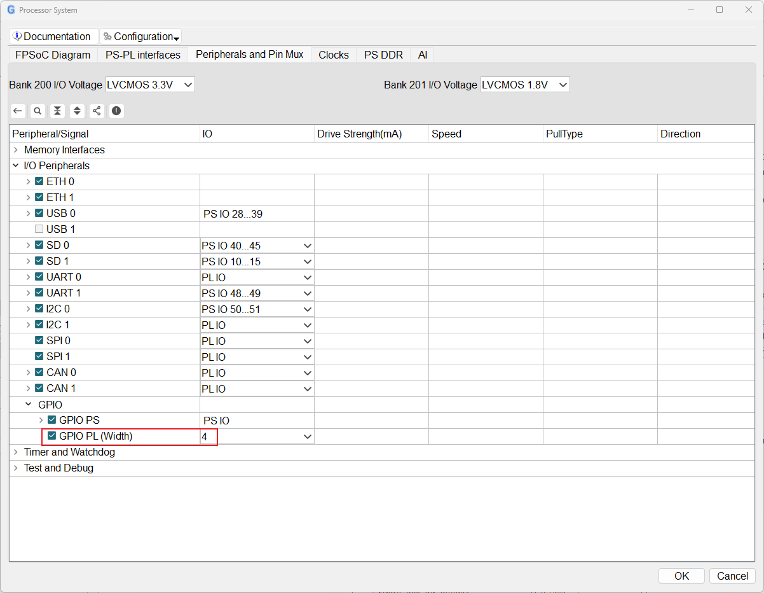Uncheck the ETH 0 peripheral checkbox

[39, 181]
